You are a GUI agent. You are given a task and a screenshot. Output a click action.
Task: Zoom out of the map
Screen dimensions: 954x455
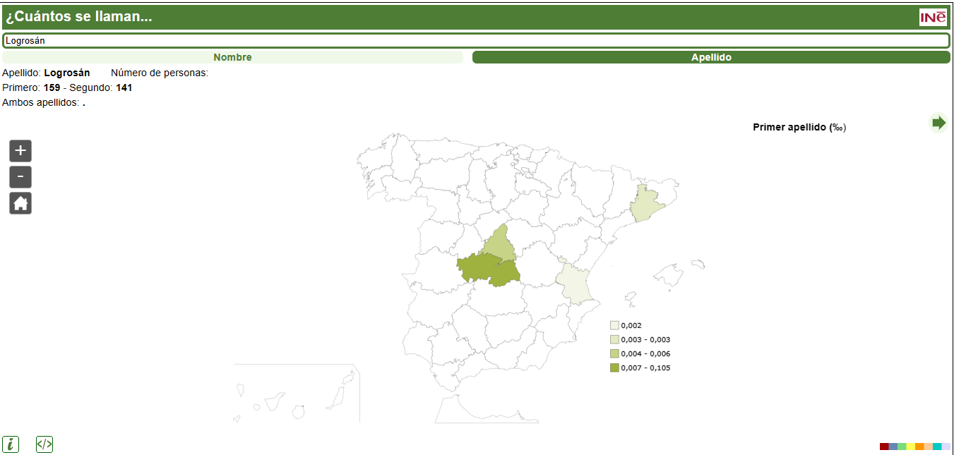pyautogui.click(x=20, y=177)
